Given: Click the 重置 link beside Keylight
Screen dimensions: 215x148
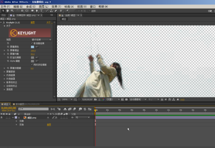Looking at the screenshot, I should (33, 22).
